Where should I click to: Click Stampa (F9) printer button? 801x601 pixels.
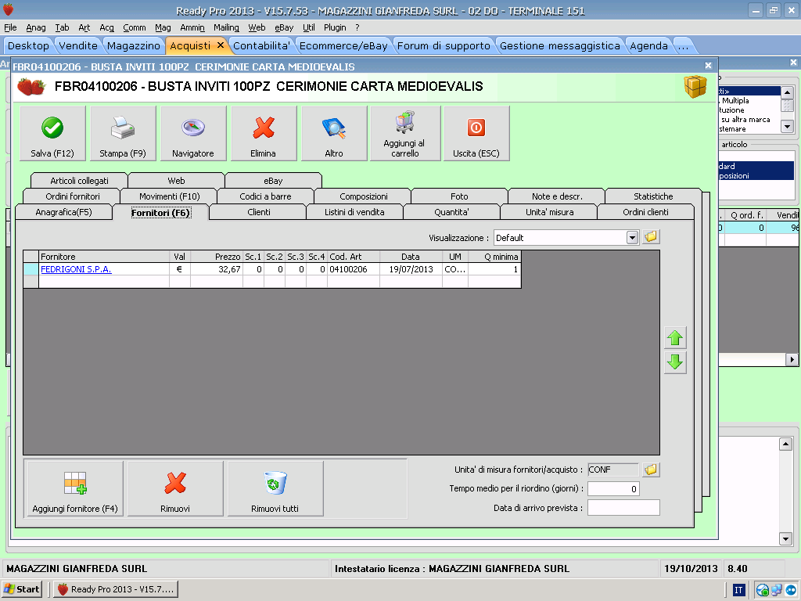123,133
